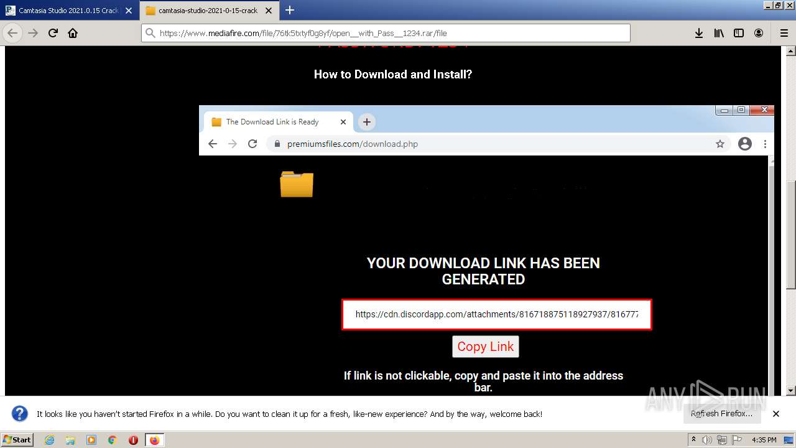The image size is (796, 448).
Task: Open the Firefox home page
Action: (73, 33)
